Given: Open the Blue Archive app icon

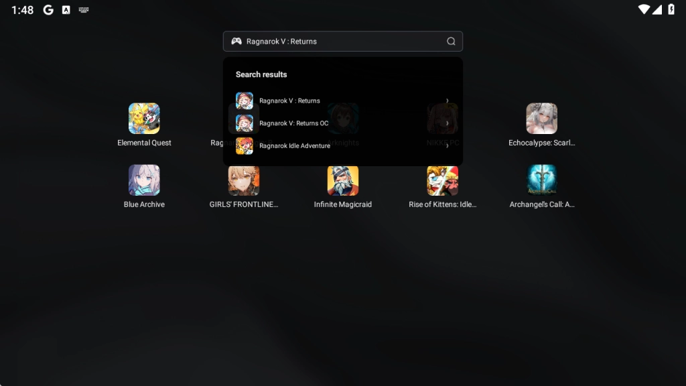Looking at the screenshot, I should pyautogui.click(x=144, y=180).
